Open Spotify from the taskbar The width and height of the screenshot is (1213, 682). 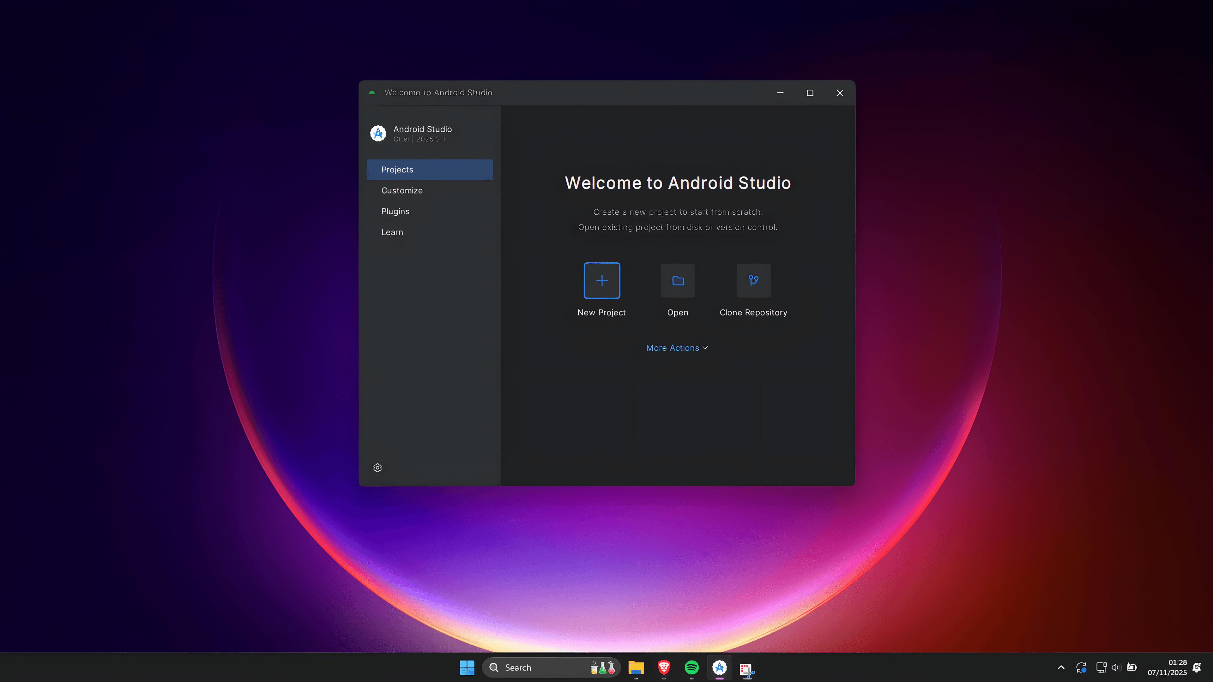tap(692, 667)
